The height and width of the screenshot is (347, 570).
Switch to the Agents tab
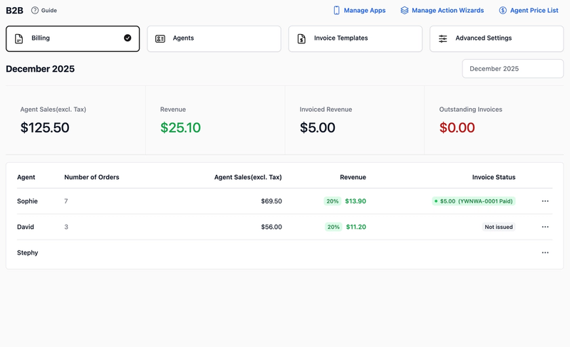[214, 38]
